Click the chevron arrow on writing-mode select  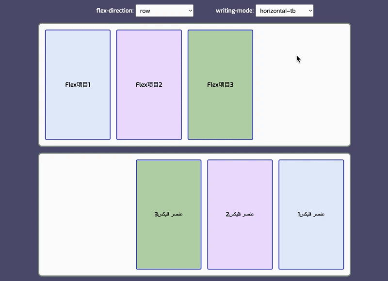pyautogui.click(x=309, y=11)
